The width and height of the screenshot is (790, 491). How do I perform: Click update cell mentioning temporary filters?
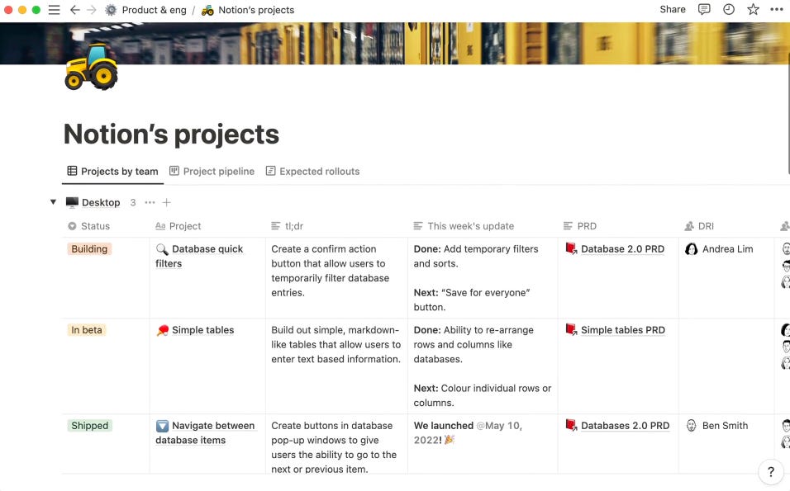482,278
